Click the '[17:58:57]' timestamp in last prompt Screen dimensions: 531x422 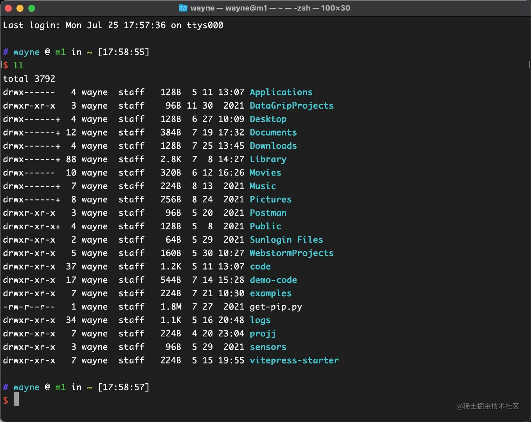click(124, 387)
